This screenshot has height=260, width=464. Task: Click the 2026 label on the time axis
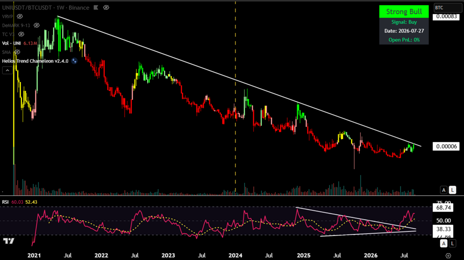[x=370, y=255]
